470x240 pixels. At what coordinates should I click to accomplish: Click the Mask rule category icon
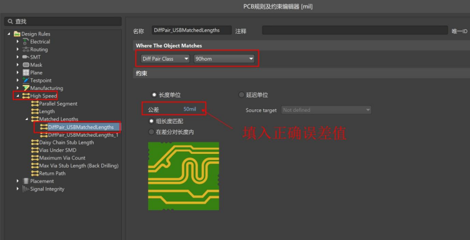click(x=26, y=65)
